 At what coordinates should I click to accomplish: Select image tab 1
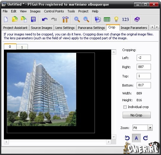(22, 47)
